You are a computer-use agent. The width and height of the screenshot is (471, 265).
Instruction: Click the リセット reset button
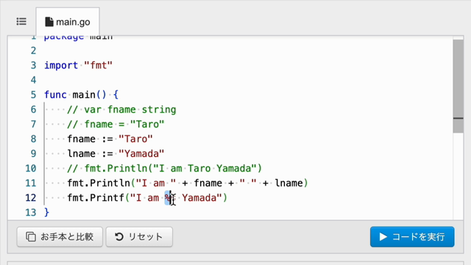pyautogui.click(x=139, y=237)
